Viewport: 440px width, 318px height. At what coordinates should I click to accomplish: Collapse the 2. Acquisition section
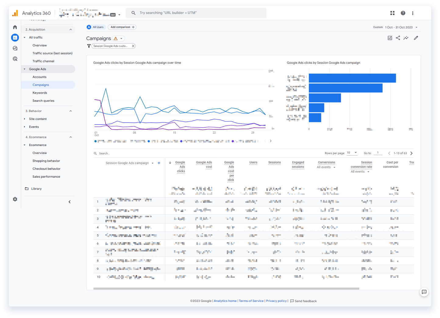point(71,30)
